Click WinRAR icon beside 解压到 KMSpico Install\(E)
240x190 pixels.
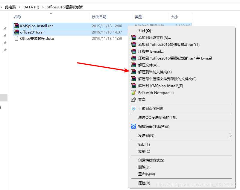tap(133, 86)
